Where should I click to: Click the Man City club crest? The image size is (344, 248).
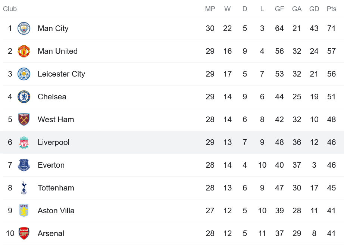tap(24, 28)
